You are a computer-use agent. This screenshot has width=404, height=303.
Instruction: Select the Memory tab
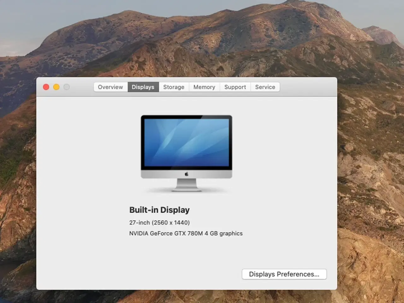204,87
